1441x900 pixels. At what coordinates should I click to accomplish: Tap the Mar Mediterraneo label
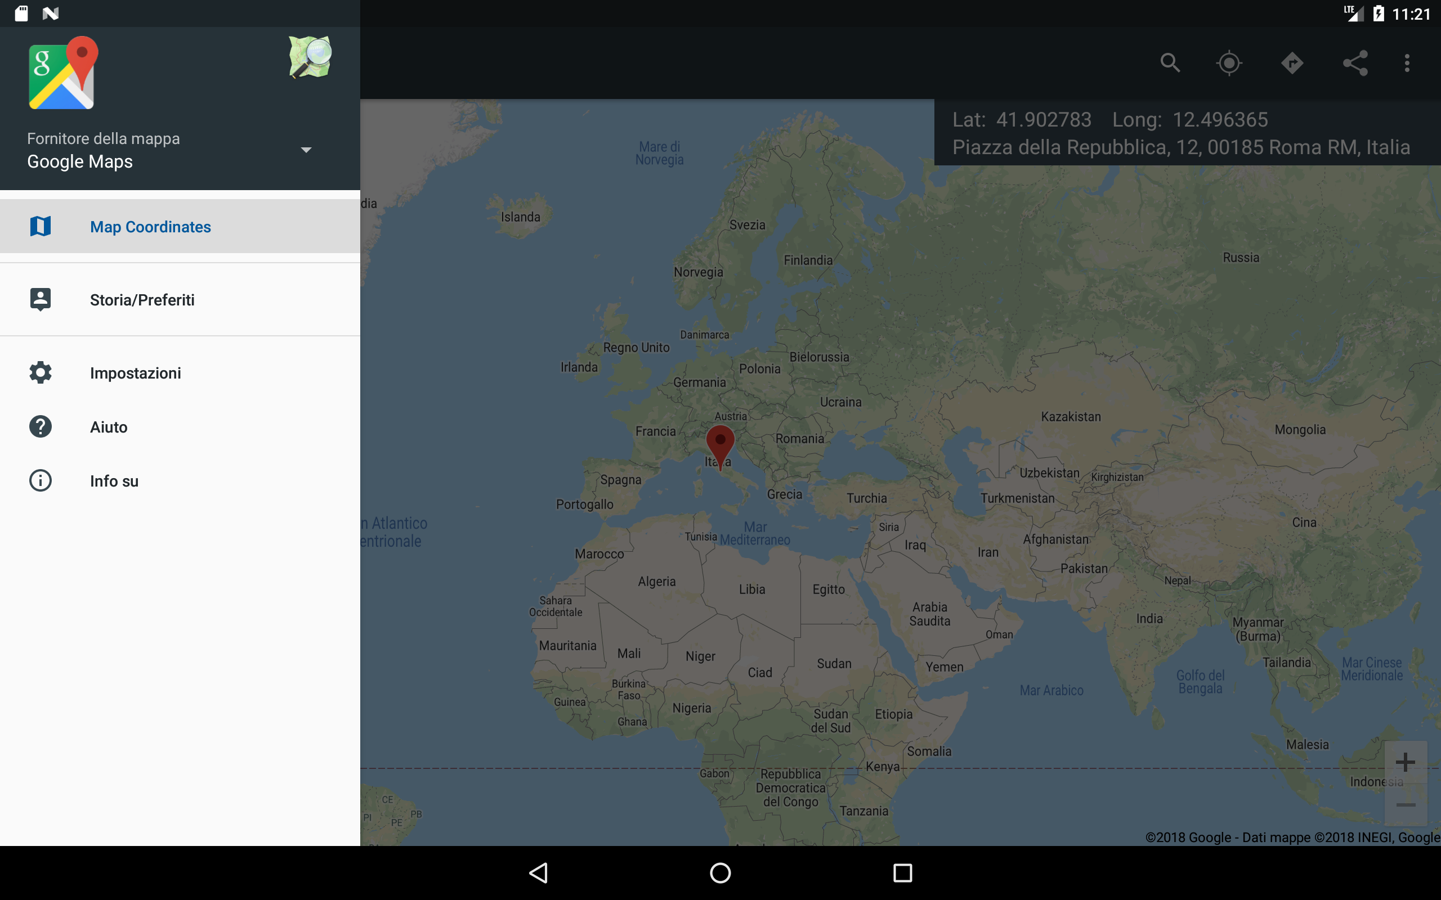pos(754,533)
